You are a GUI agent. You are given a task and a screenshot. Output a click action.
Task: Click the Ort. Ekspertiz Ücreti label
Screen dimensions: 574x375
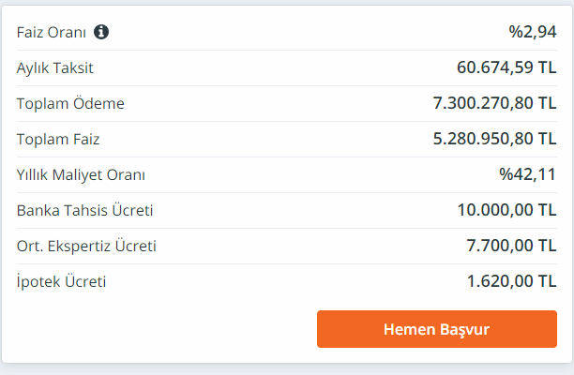[86, 246]
